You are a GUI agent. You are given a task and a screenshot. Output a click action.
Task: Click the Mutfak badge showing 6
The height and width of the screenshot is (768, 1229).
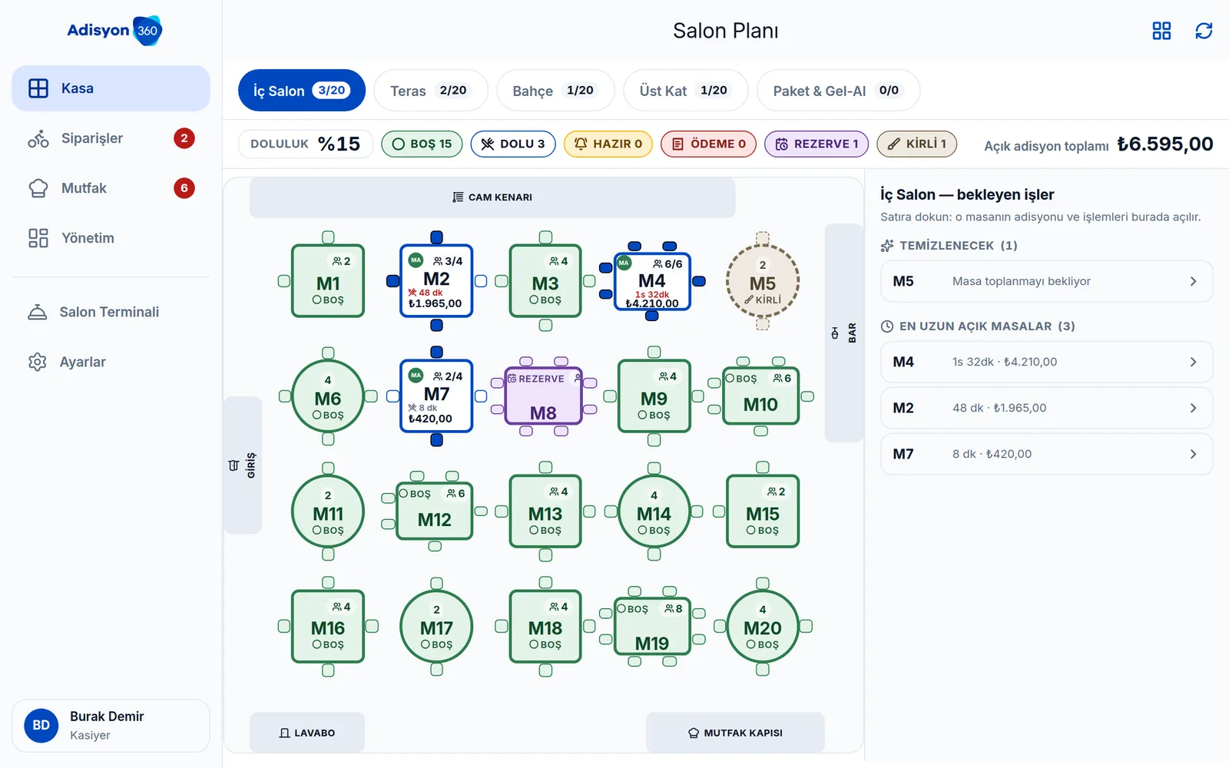point(184,188)
